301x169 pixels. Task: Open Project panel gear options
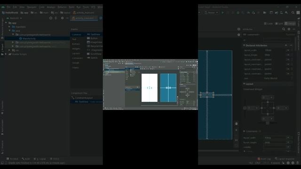click(62, 18)
